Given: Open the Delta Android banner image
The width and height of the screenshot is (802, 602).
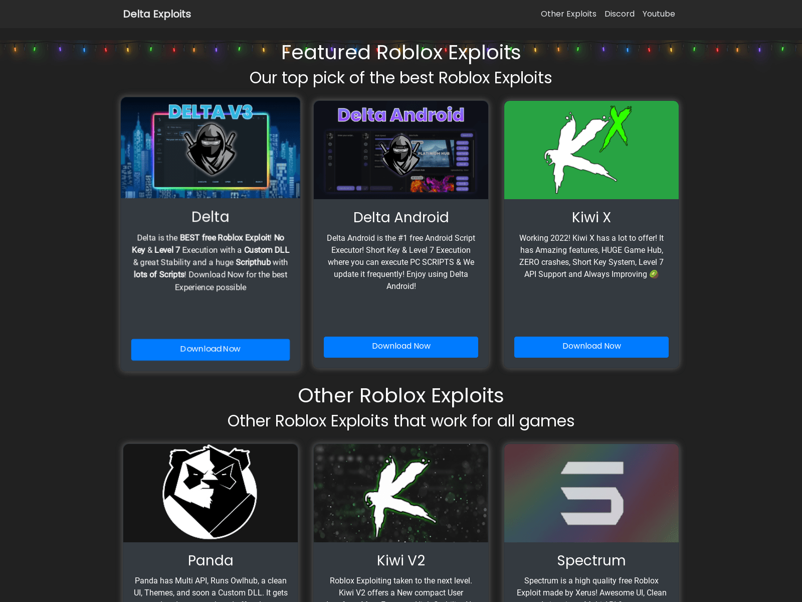Looking at the screenshot, I should pyautogui.click(x=401, y=150).
